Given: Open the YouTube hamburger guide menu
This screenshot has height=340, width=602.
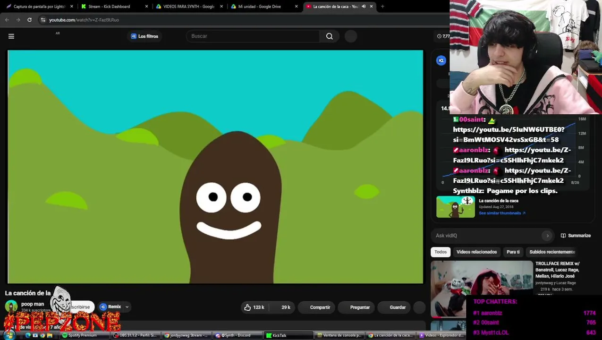Looking at the screenshot, I should coord(11,36).
